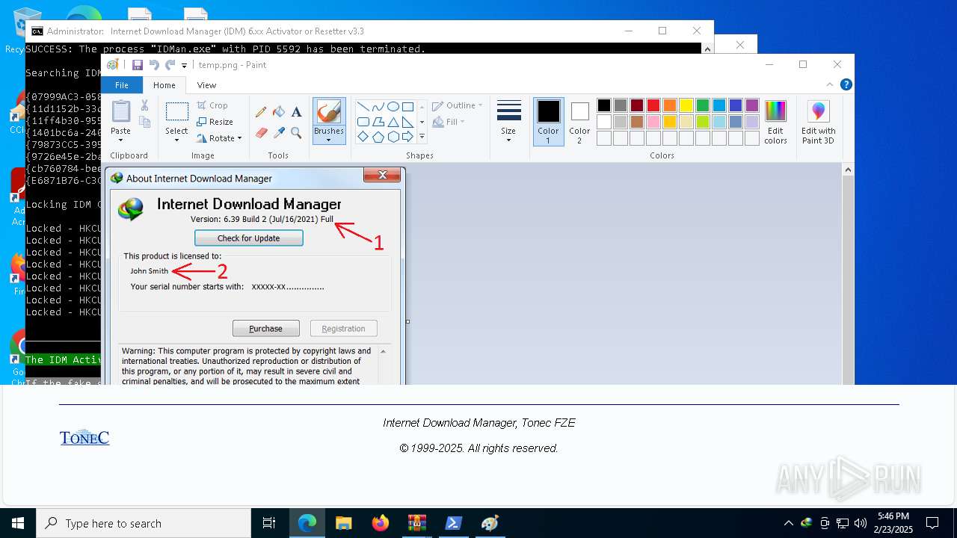Select the Eraser tool
The height and width of the screenshot is (538, 957).
coord(261,133)
